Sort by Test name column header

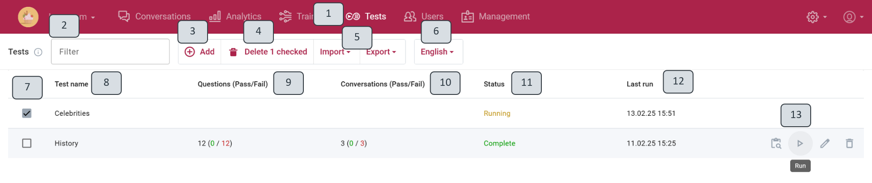pos(71,84)
